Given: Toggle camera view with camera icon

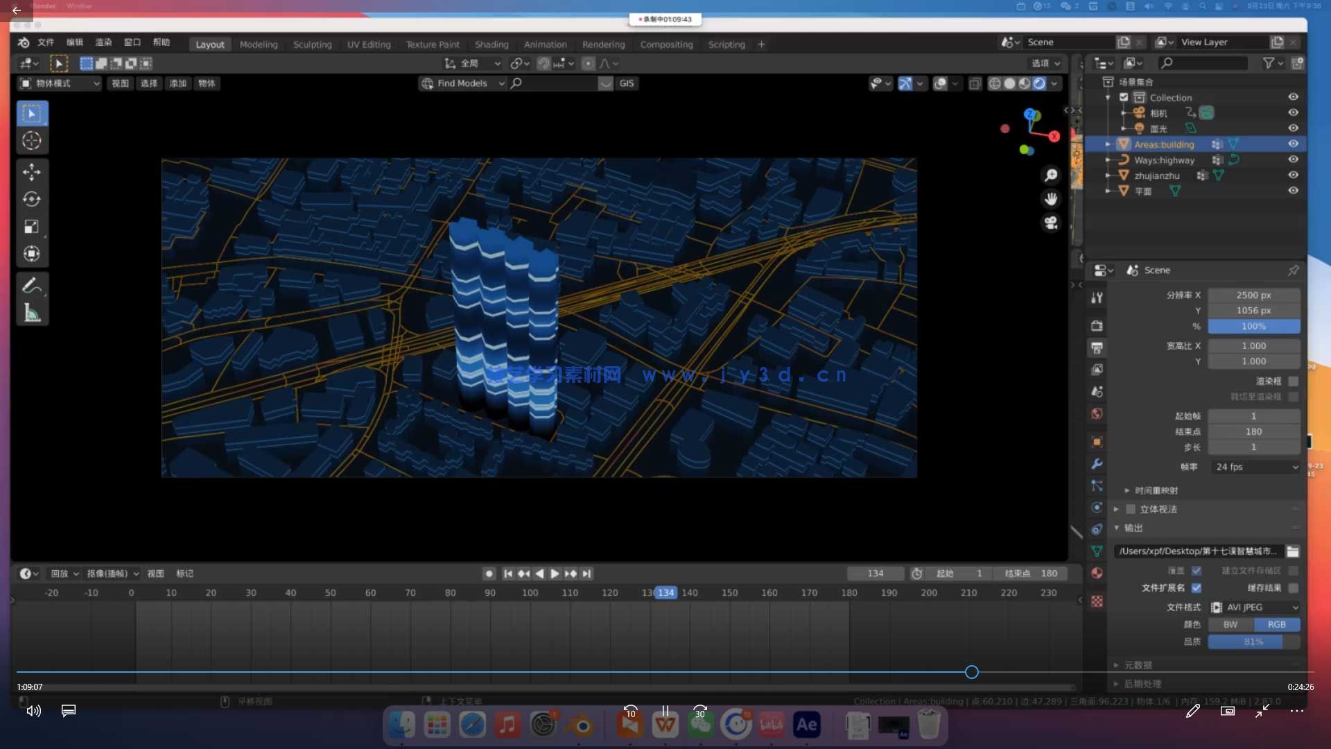Looking at the screenshot, I should coord(1051,223).
